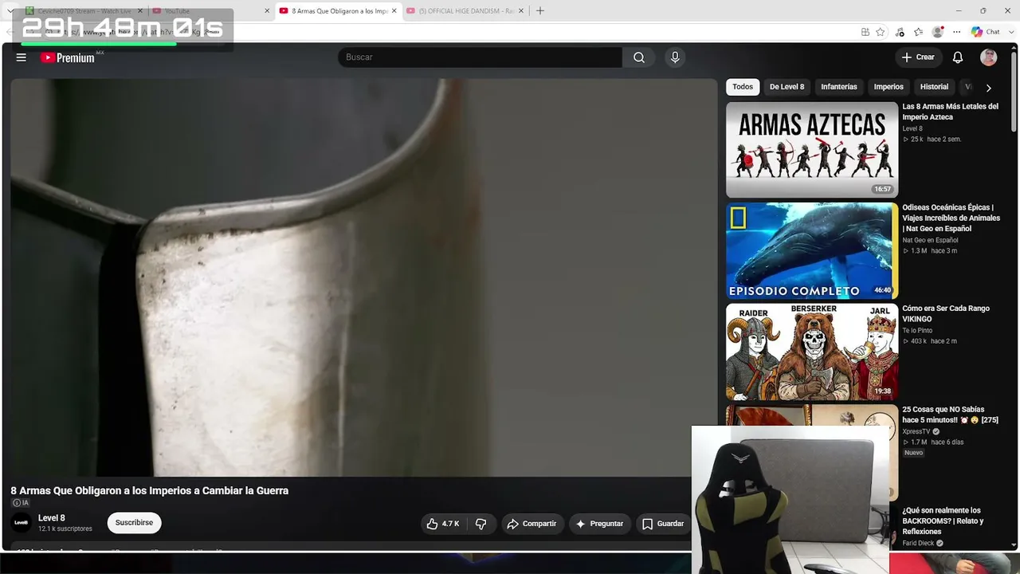Open the Nat Geo whale video thumbnail
Screen dimensions: 1020x574
(812, 251)
